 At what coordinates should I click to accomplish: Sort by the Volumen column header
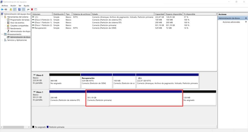[42, 14]
